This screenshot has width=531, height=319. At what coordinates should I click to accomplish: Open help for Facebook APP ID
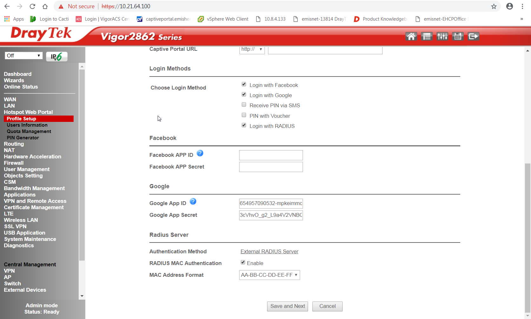(200, 153)
